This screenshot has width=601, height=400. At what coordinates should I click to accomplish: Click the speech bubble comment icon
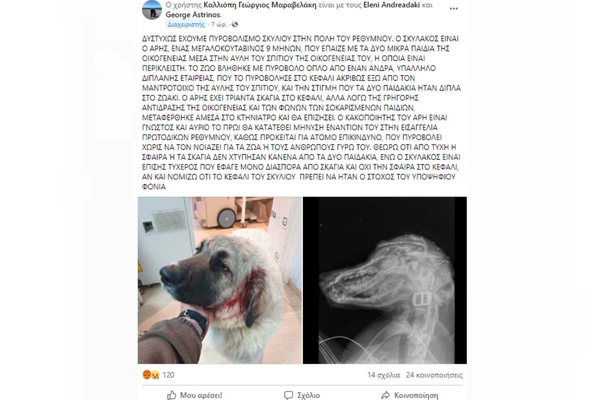coord(289,395)
